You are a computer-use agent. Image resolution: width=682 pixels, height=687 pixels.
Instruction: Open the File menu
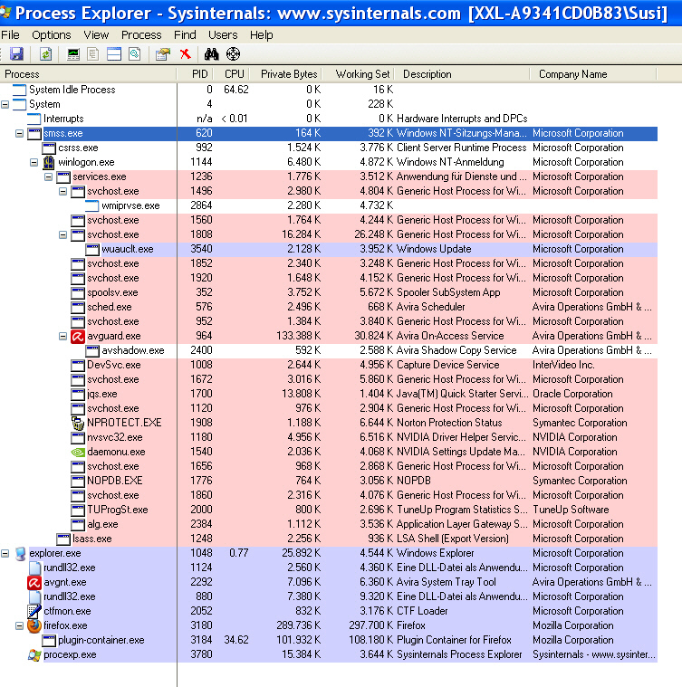[10, 34]
